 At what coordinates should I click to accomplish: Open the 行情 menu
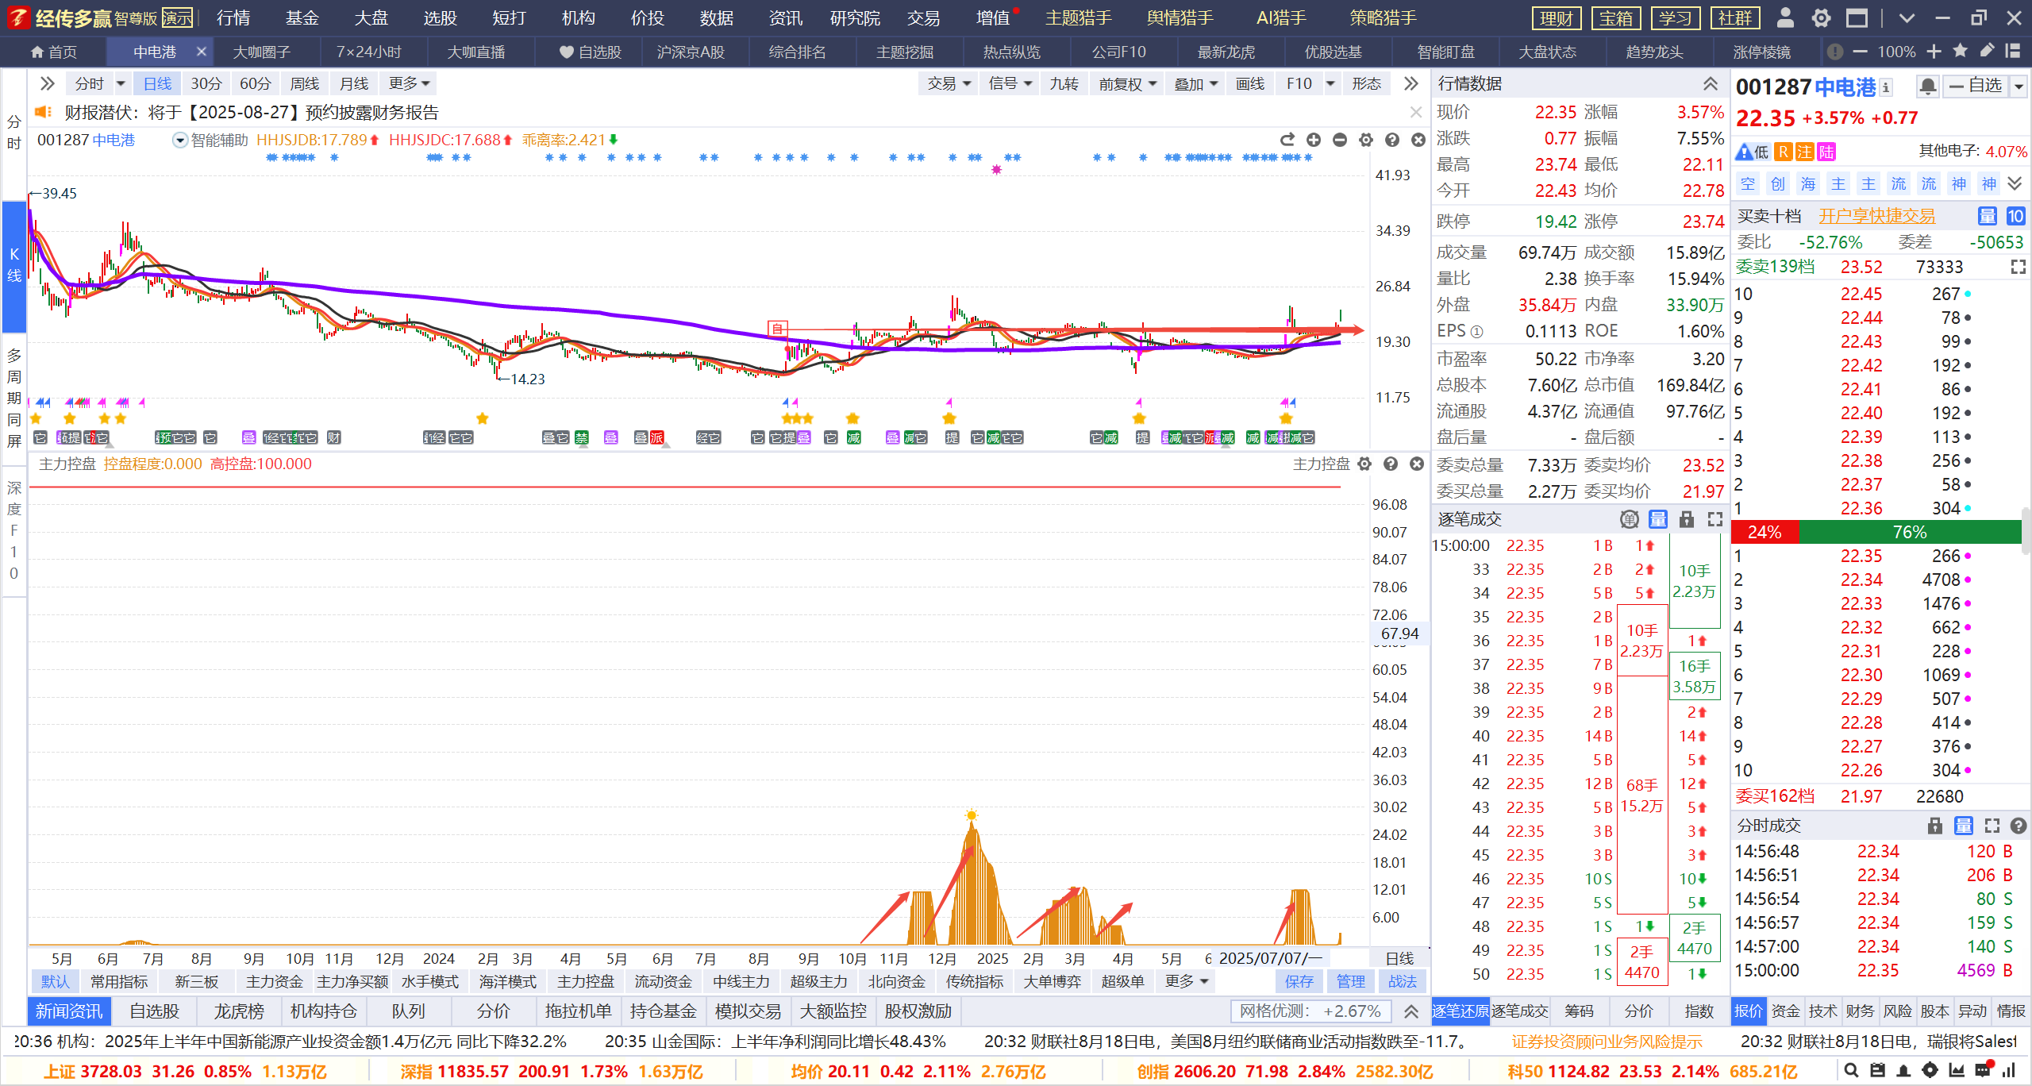point(233,17)
